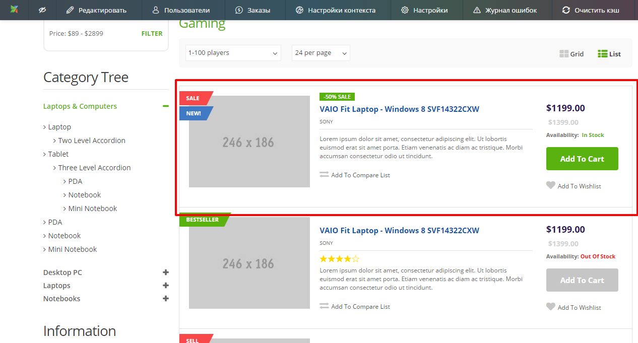
Task: Select Mini Notebook above Desktop PC
Action: (x=73, y=249)
